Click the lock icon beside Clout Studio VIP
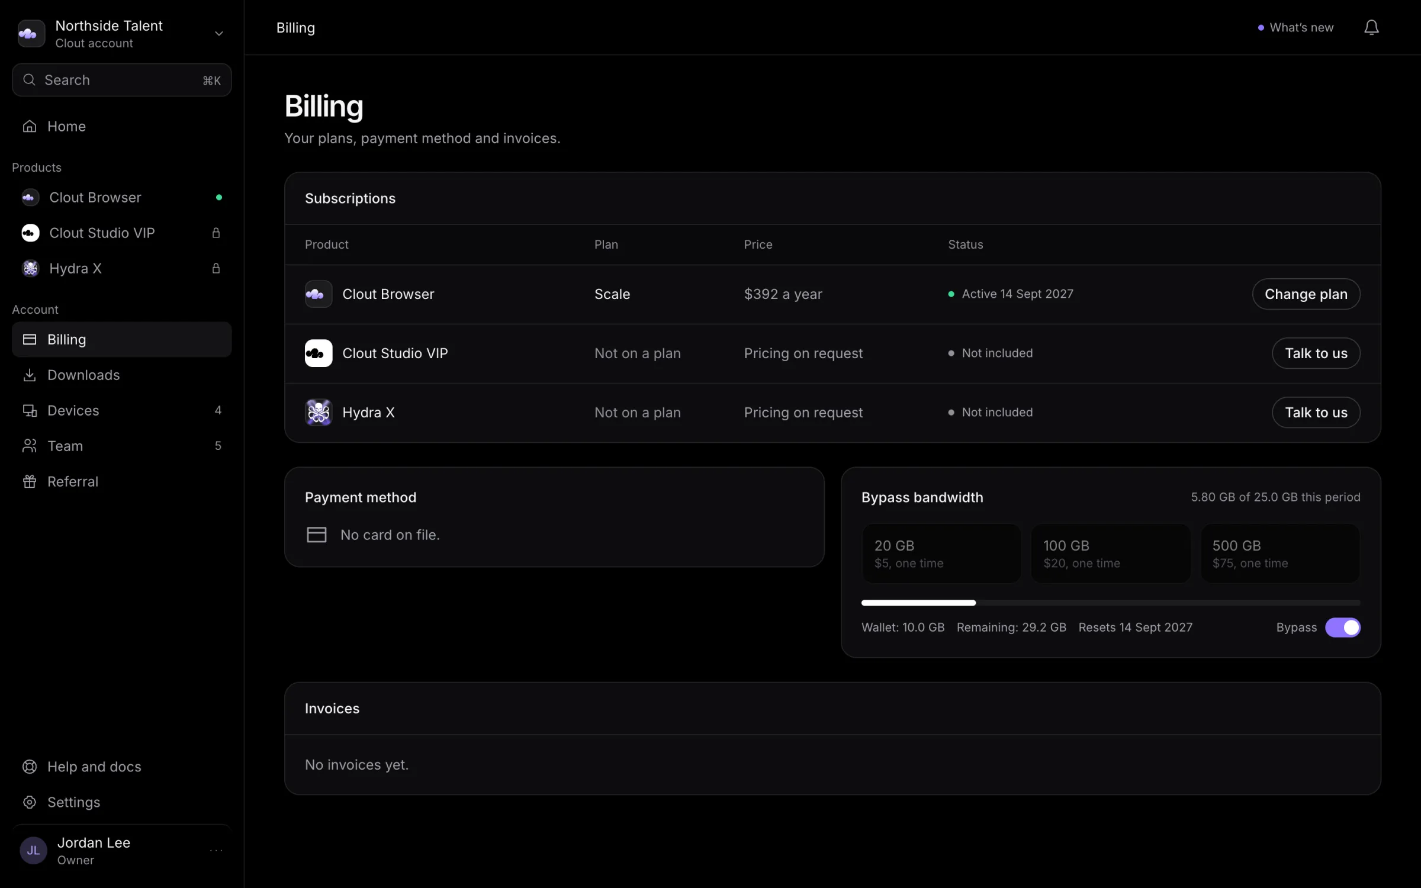The height and width of the screenshot is (888, 1421). coord(216,233)
